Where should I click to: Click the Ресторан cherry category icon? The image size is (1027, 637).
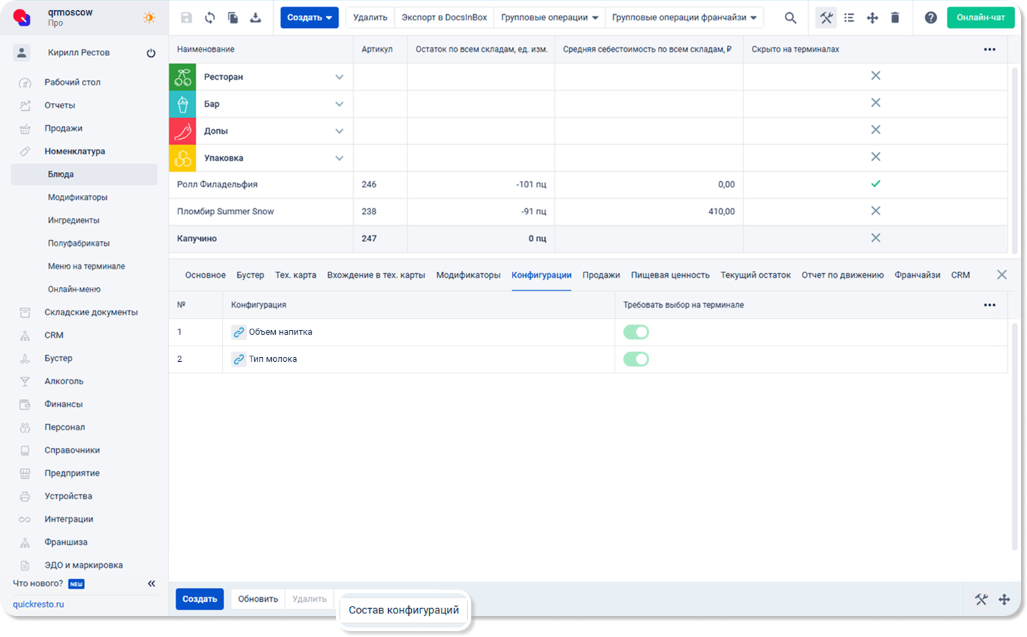(x=183, y=77)
